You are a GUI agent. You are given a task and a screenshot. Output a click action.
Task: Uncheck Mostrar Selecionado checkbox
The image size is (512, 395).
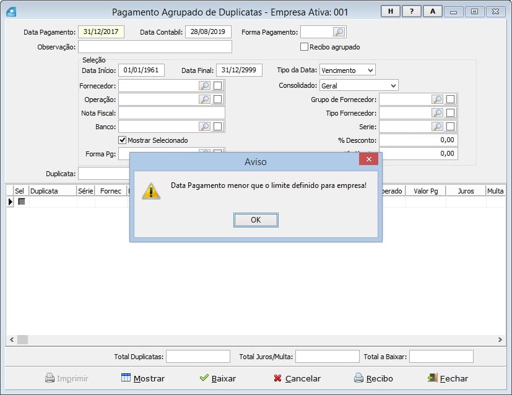[x=123, y=140]
